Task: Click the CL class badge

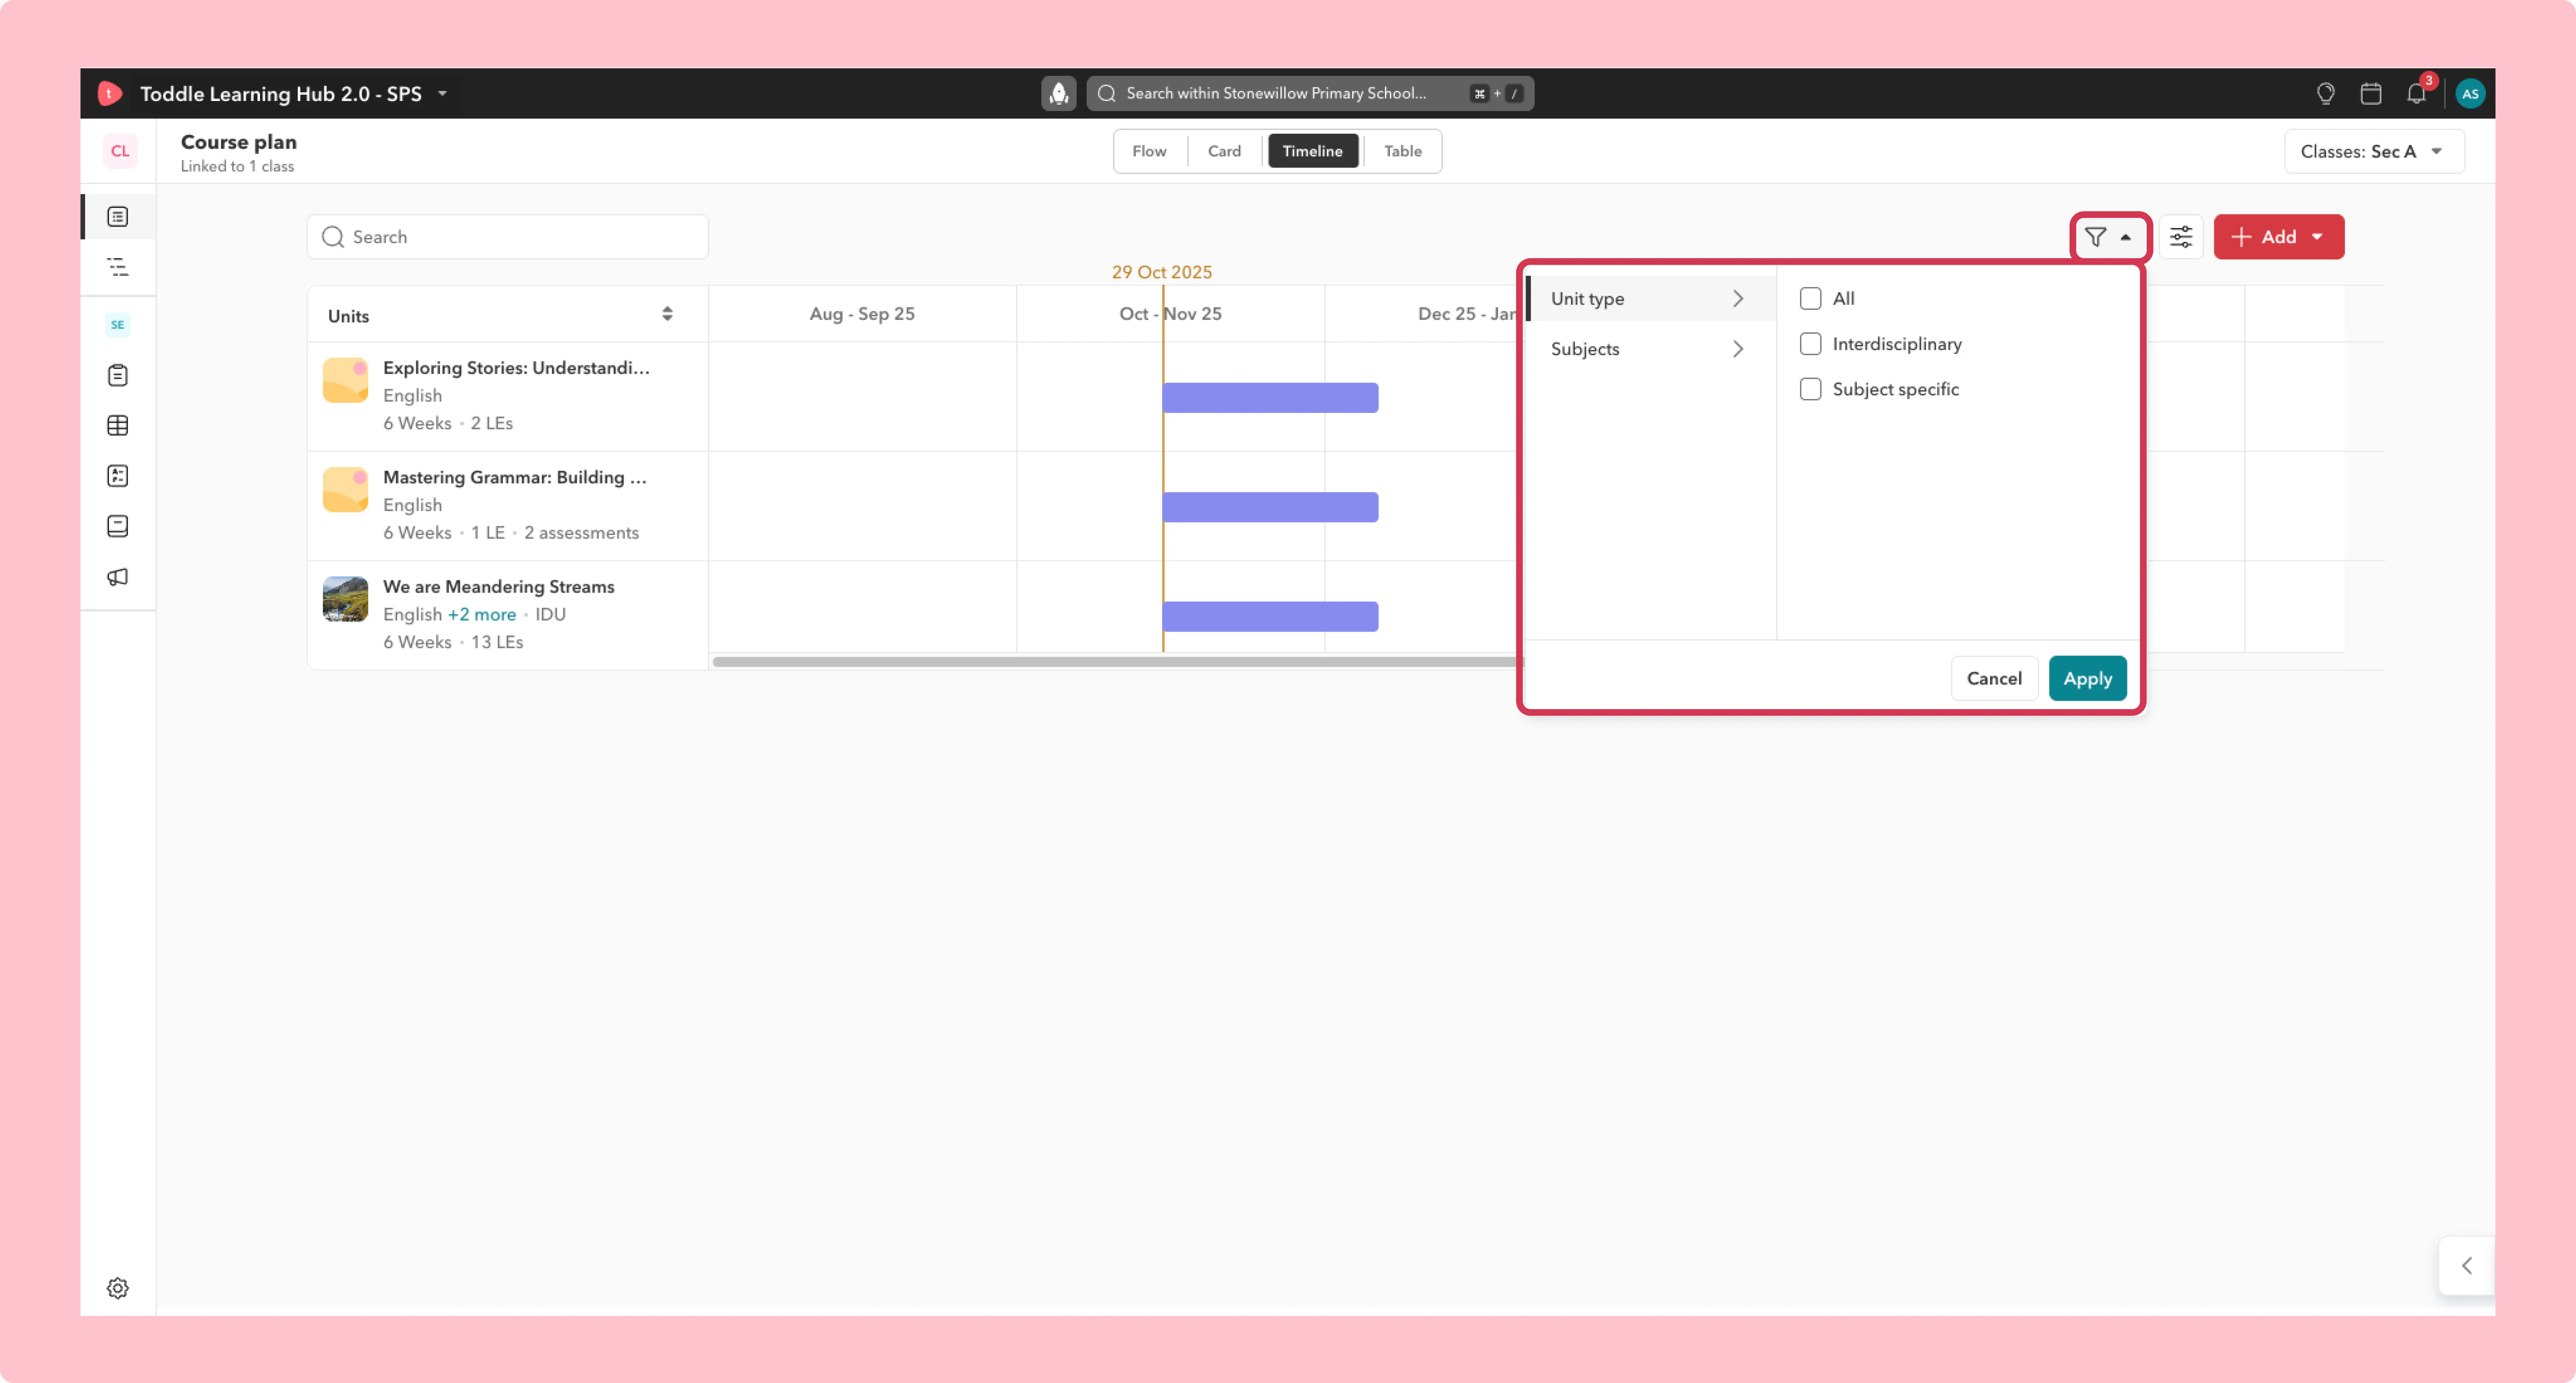Action: pyautogui.click(x=120, y=151)
